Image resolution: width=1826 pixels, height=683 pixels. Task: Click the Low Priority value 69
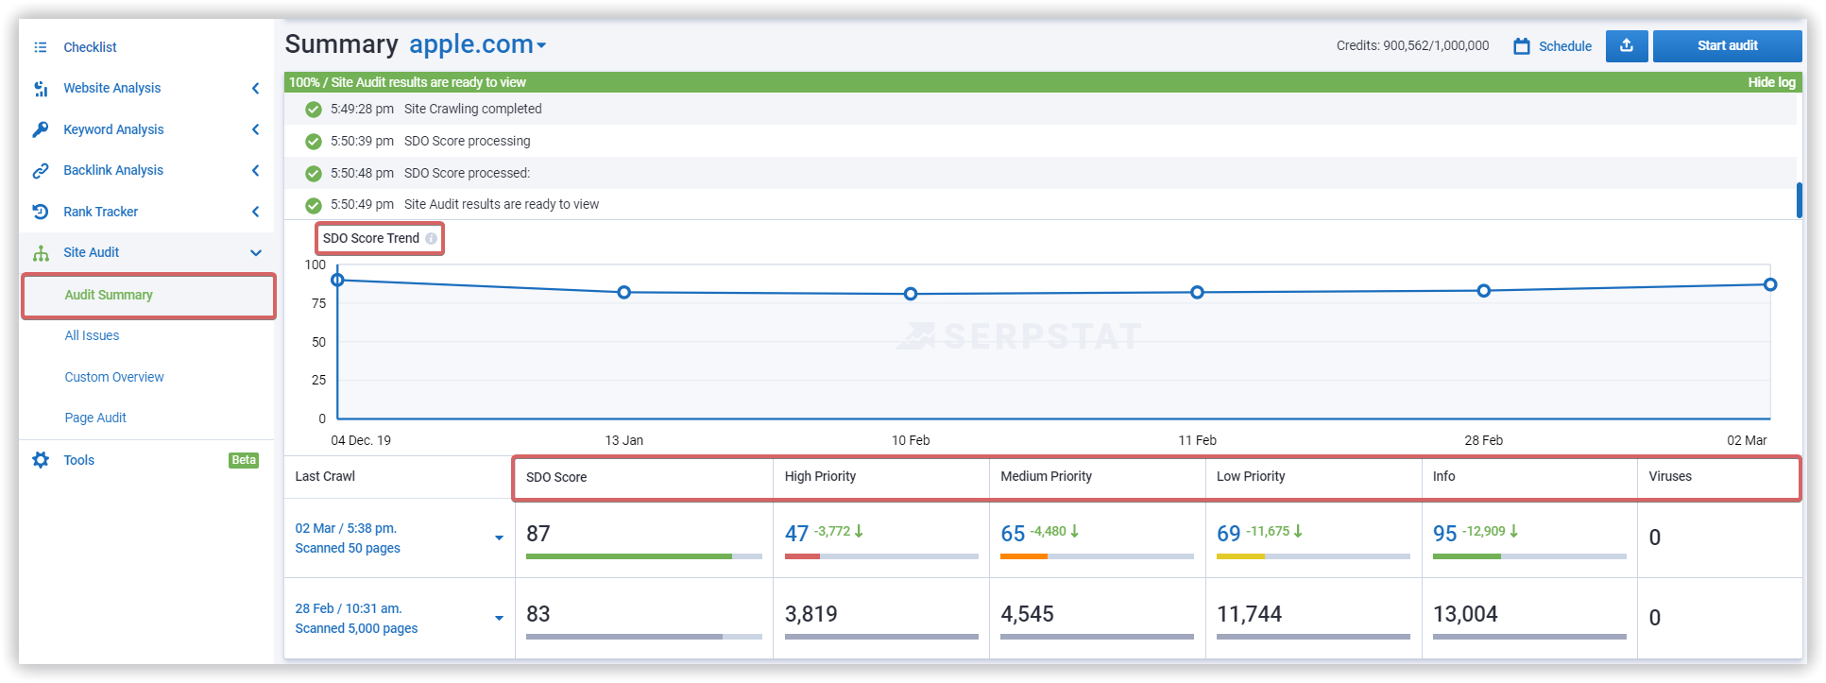tap(1228, 534)
